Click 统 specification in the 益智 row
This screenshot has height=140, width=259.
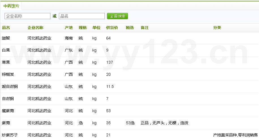[x=81, y=38]
